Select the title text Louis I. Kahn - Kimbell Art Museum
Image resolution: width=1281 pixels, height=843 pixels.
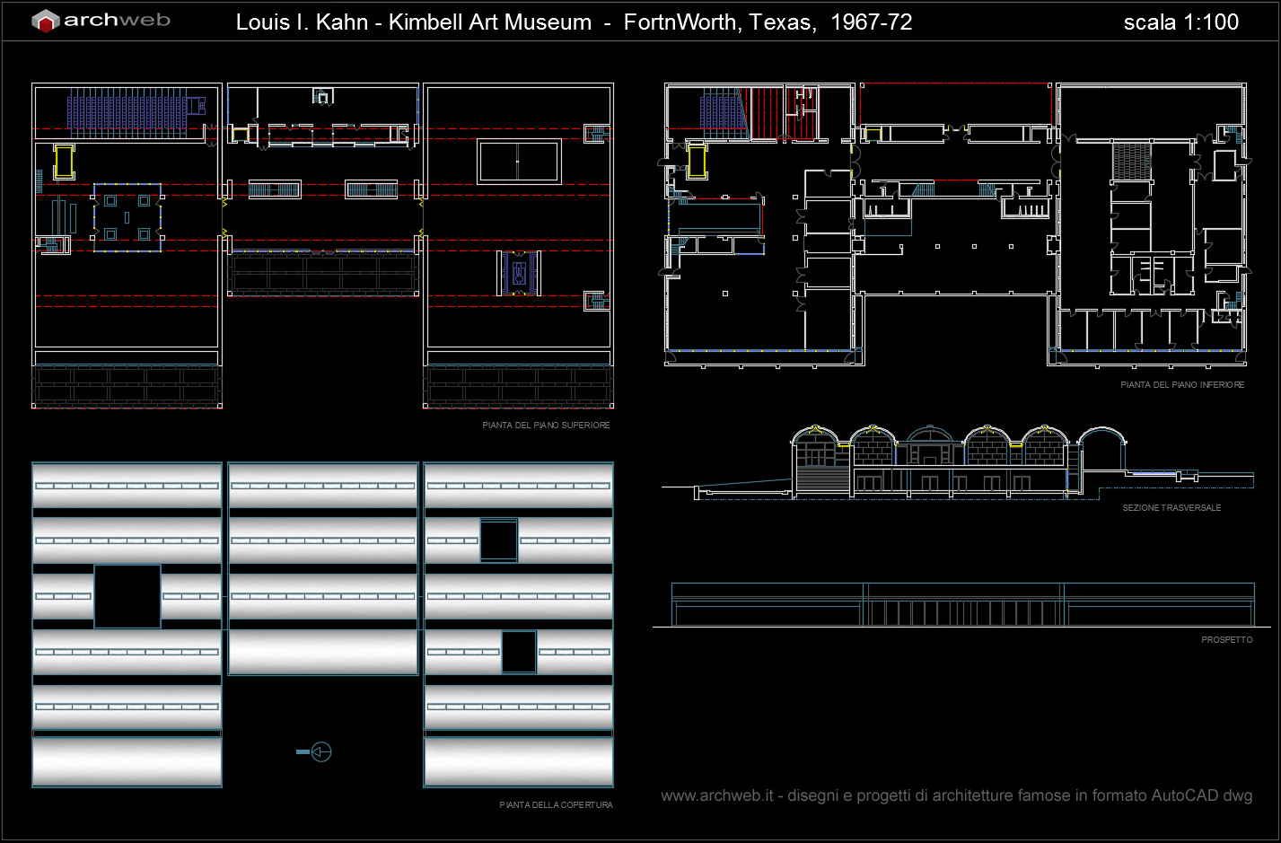[414, 22]
